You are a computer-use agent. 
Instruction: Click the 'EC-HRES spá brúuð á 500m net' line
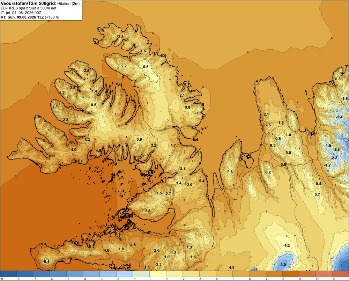tap(29, 8)
